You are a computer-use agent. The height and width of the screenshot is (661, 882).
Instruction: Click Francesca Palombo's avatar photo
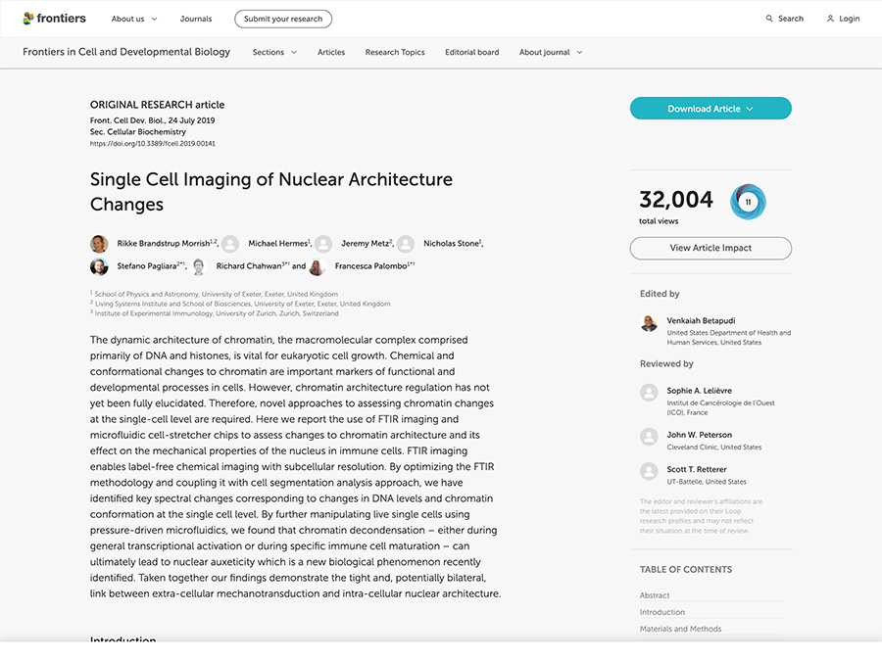click(318, 266)
